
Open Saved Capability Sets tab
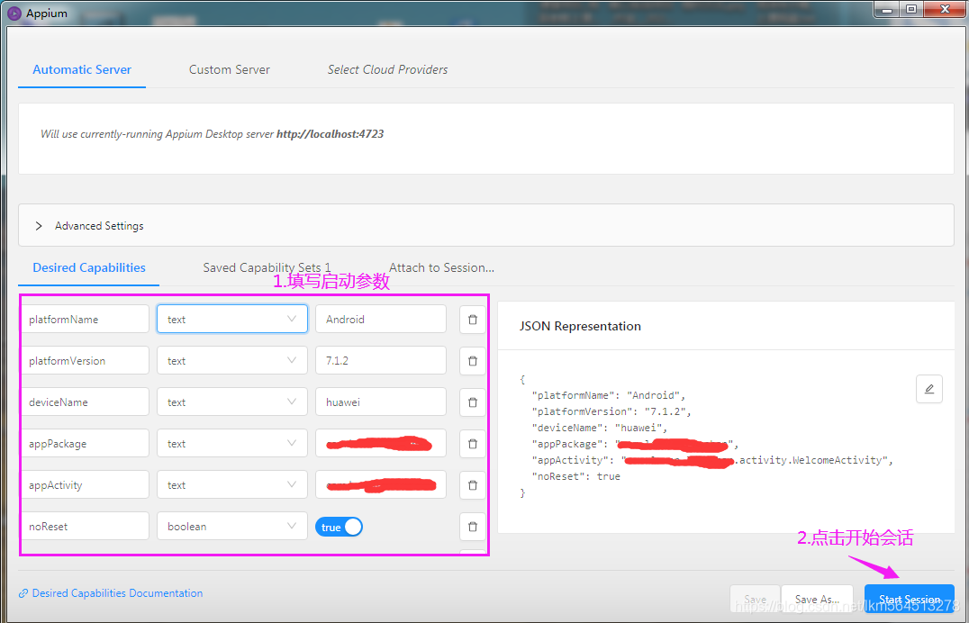(x=267, y=267)
